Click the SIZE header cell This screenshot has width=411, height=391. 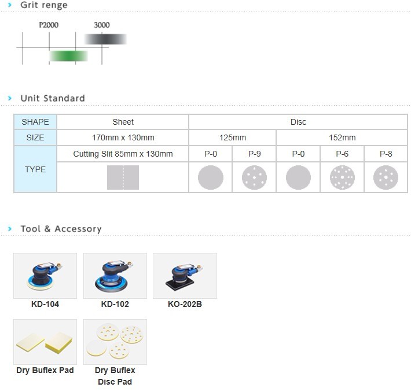tap(35, 137)
